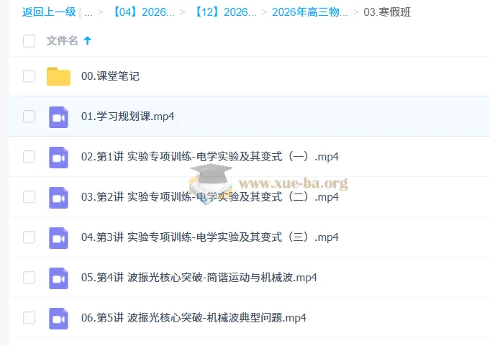
Task: Click video icon for 02.第1讲 file
Action: tap(58, 157)
